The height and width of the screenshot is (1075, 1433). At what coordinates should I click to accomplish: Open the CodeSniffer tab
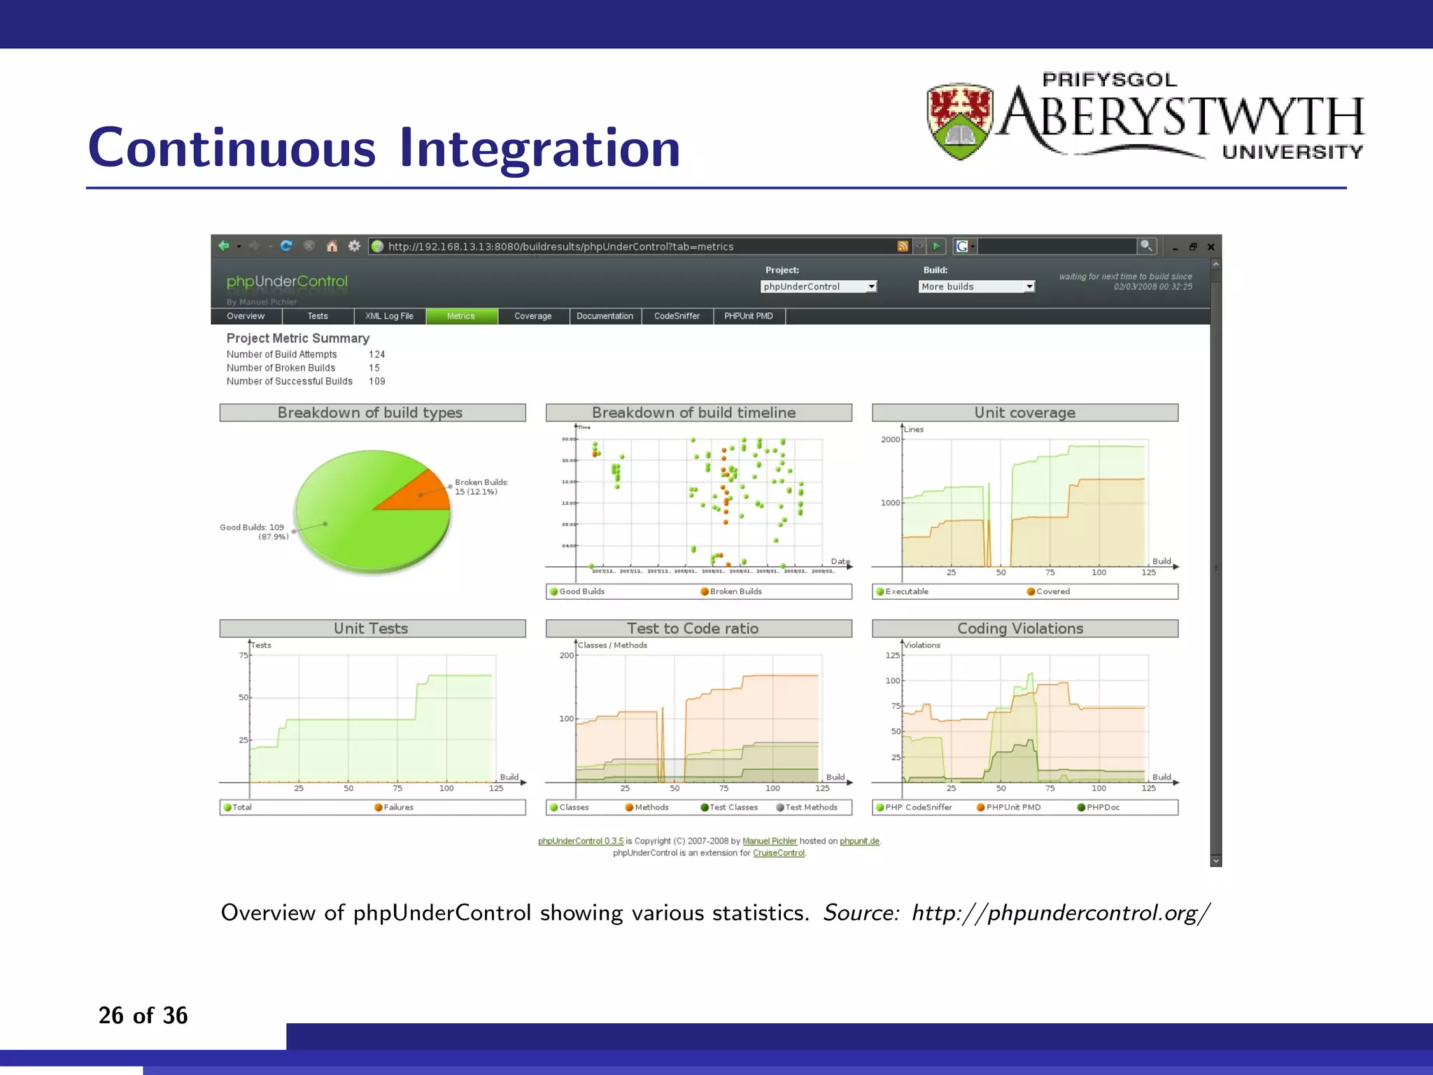(677, 316)
